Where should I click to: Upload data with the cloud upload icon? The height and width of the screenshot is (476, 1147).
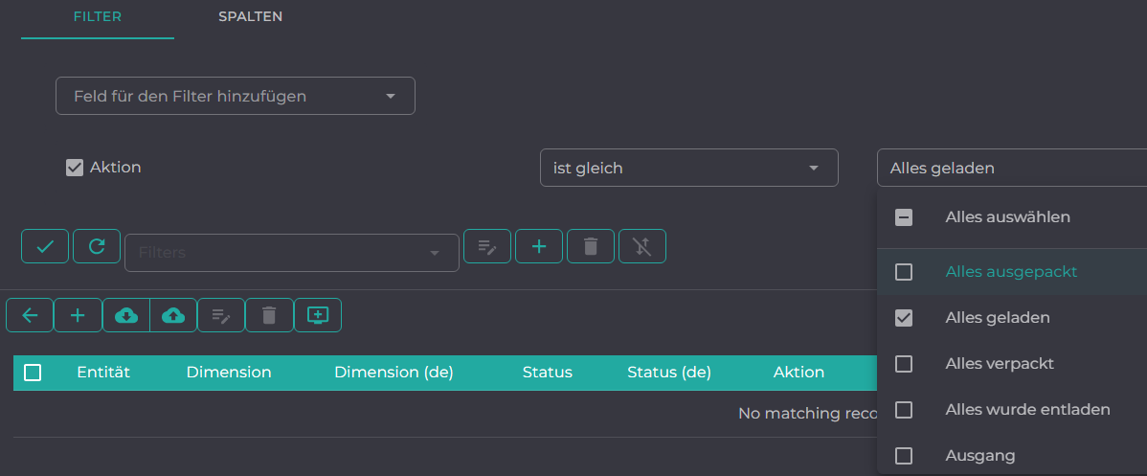pos(173,316)
